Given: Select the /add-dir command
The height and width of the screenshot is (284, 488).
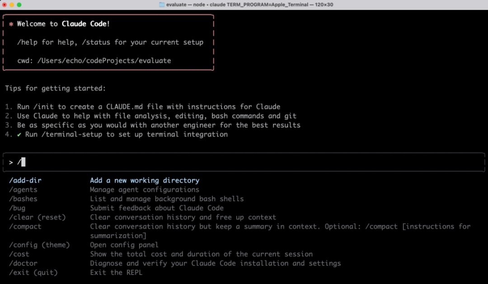Looking at the screenshot, I should click(25, 180).
